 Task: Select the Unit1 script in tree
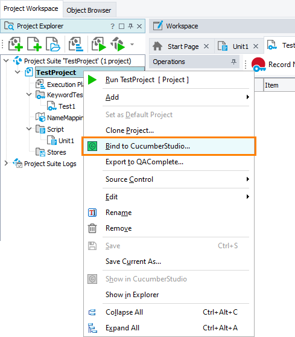(66, 141)
